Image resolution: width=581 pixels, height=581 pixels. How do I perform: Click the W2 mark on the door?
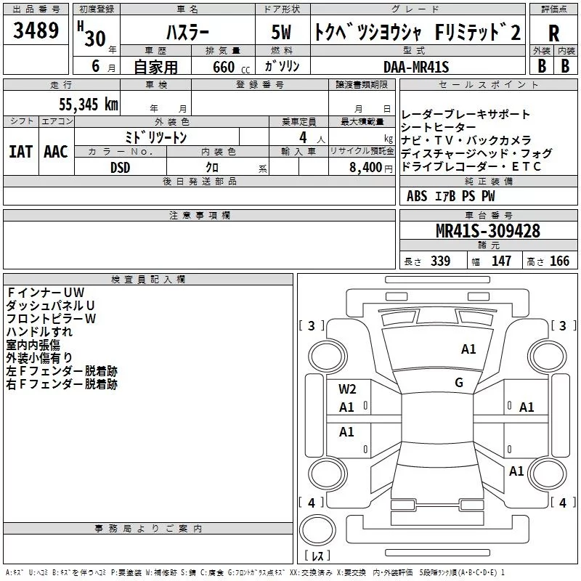pos(347,389)
